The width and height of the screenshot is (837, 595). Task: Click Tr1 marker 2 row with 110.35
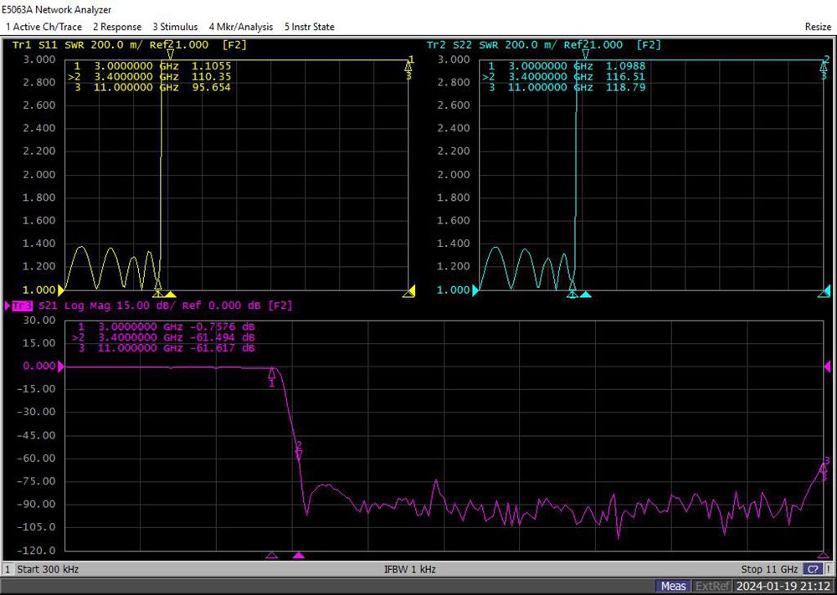[150, 77]
